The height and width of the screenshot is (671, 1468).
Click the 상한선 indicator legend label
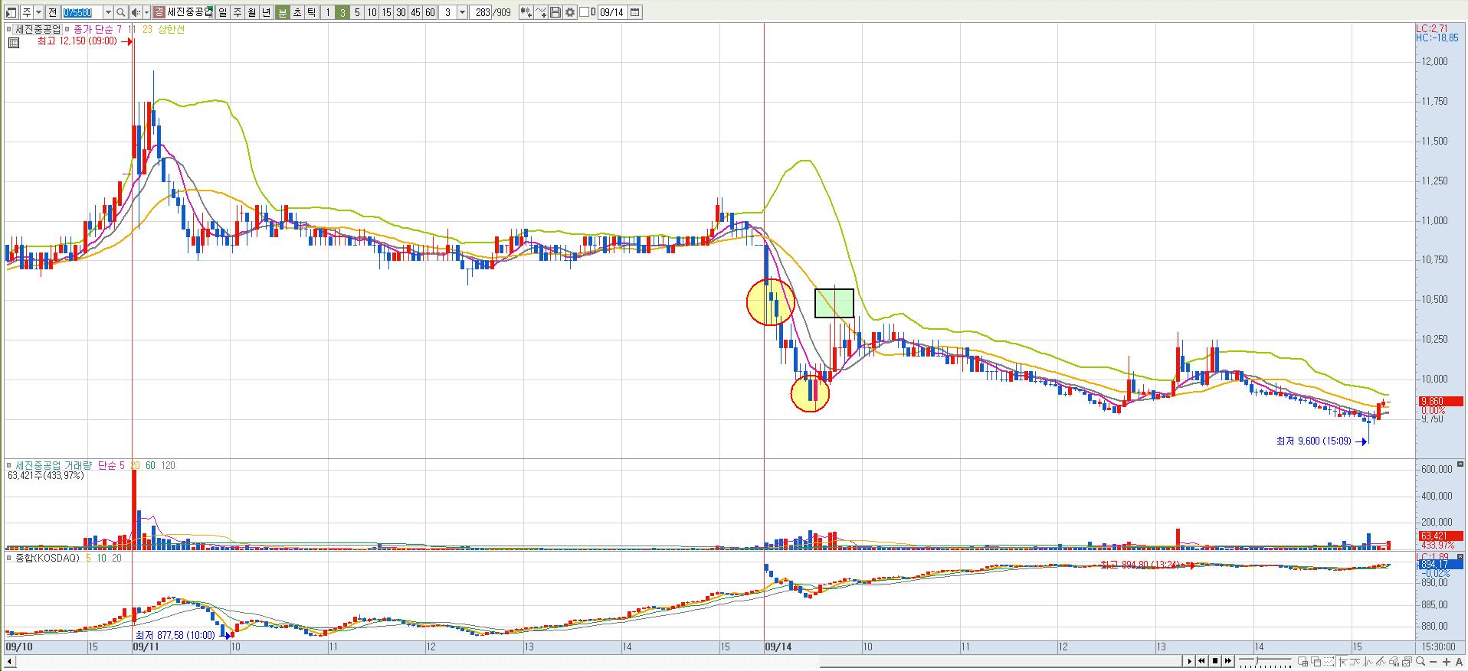[171, 29]
